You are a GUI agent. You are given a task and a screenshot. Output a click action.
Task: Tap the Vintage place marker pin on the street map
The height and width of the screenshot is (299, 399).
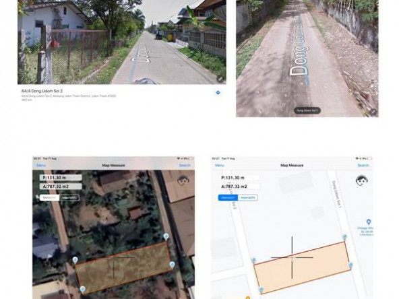[368, 222]
